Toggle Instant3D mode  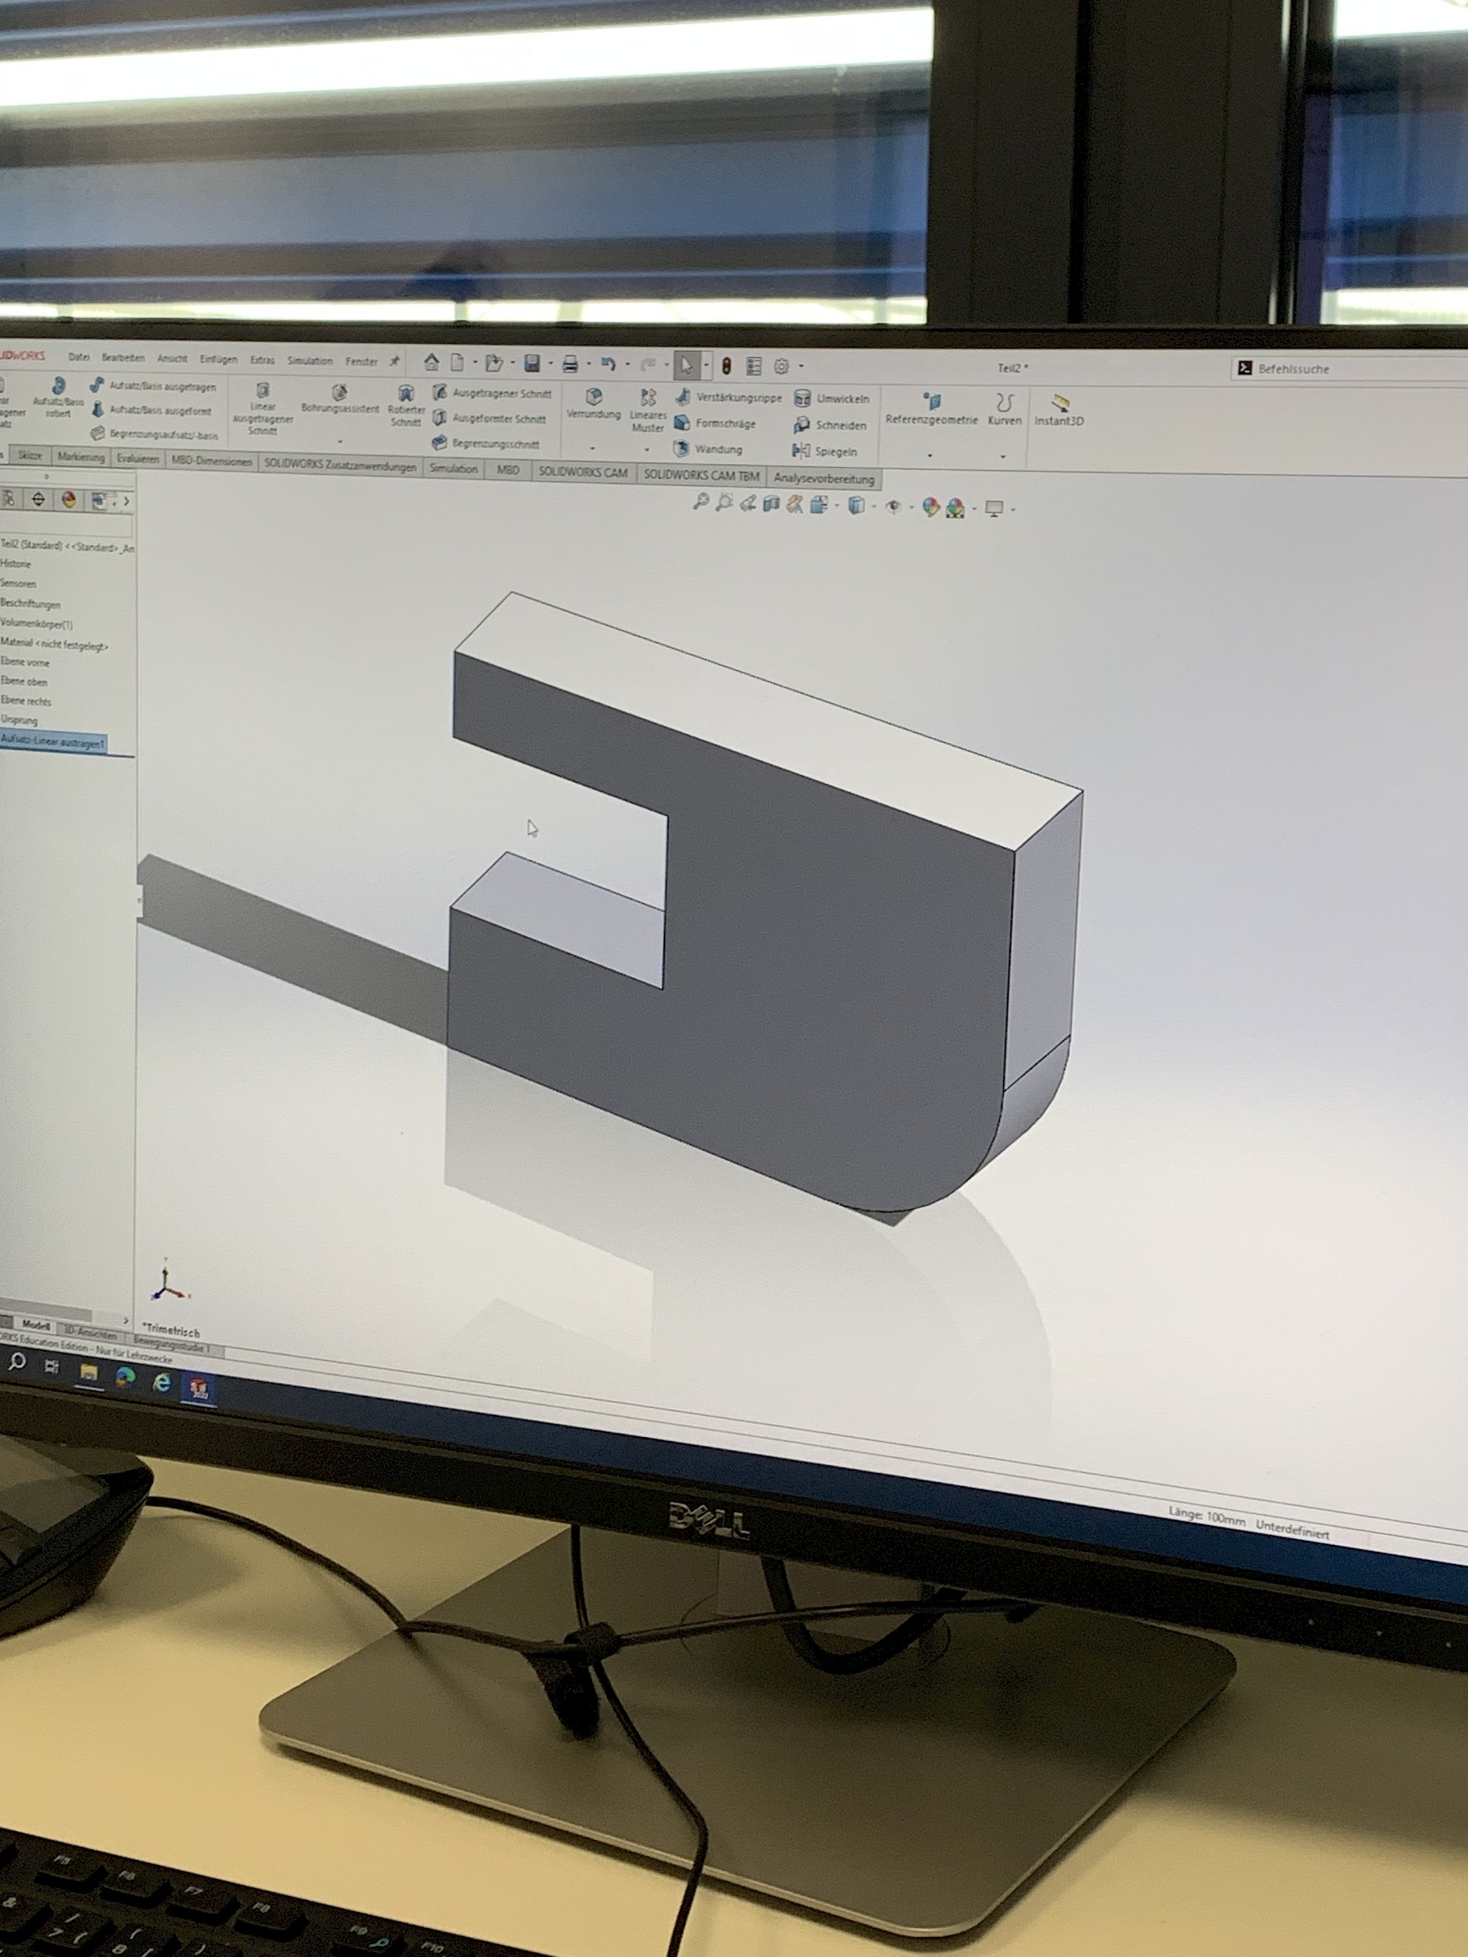(x=1058, y=410)
